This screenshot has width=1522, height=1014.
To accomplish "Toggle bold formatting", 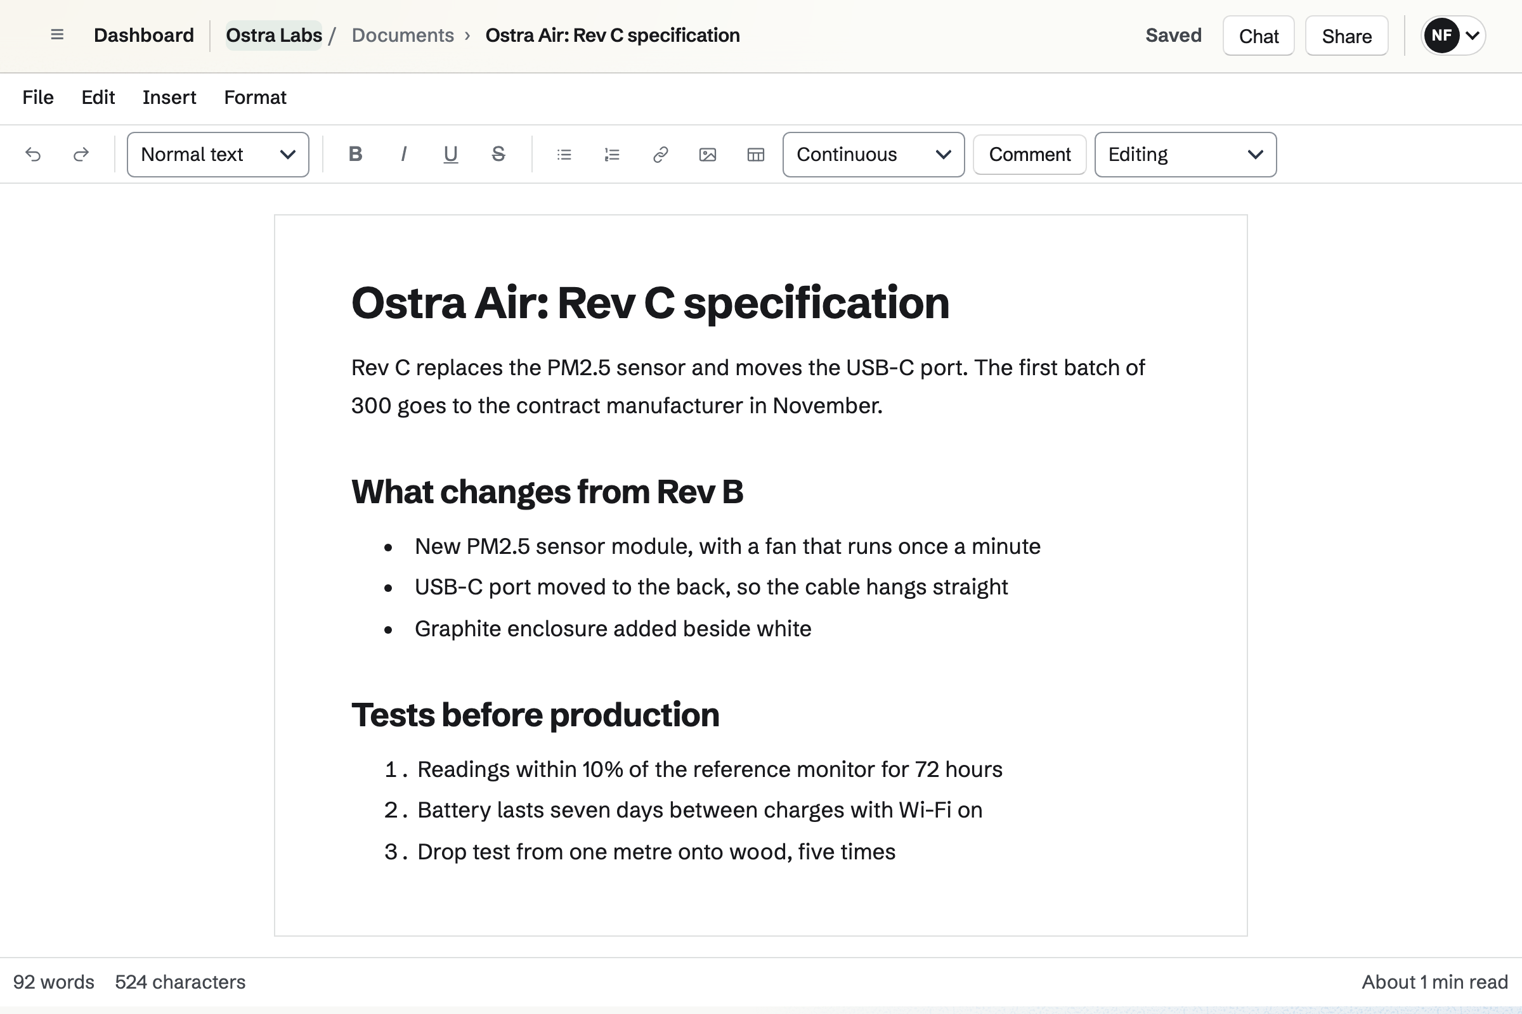I will pyautogui.click(x=355, y=155).
